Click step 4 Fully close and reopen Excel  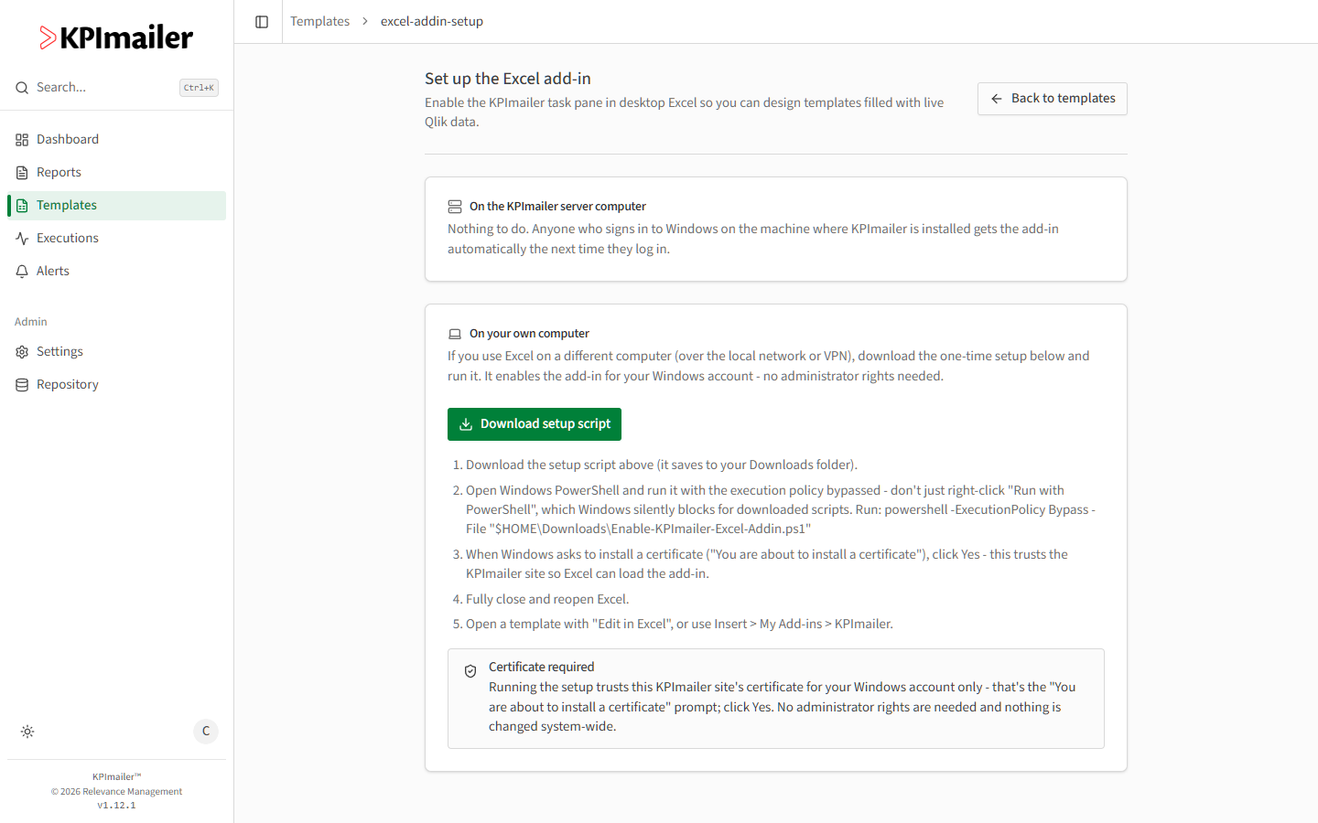pyautogui.click(x=547, y=599)
